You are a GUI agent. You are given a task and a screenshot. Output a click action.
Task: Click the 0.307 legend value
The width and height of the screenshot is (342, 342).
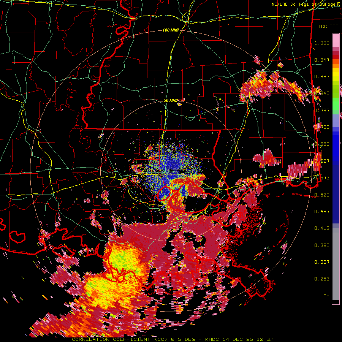[322, 262]
